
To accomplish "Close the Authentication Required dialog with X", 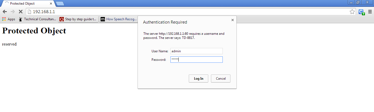I will coord(233,20).
